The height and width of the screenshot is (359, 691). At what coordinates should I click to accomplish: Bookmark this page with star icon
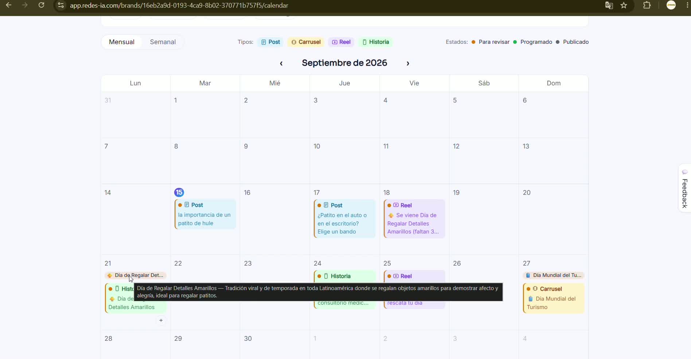pyautogui.click(x=624, y=5)
